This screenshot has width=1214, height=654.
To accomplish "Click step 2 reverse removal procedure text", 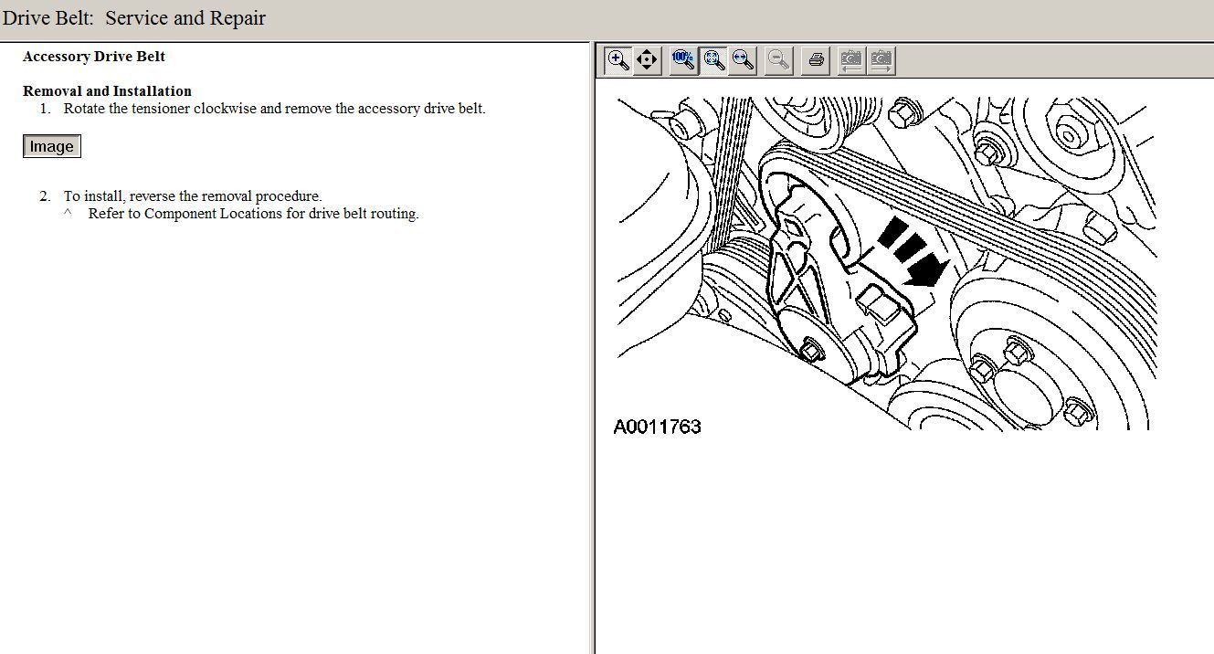I will (x=193, y=196).
